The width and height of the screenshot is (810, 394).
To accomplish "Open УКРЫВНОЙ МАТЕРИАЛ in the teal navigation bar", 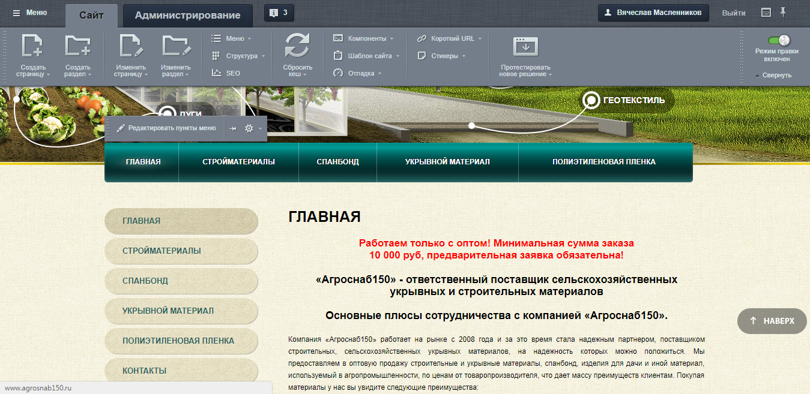I will (447, 162).
